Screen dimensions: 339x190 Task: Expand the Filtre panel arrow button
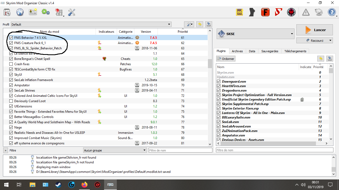[x=6, y=150]
